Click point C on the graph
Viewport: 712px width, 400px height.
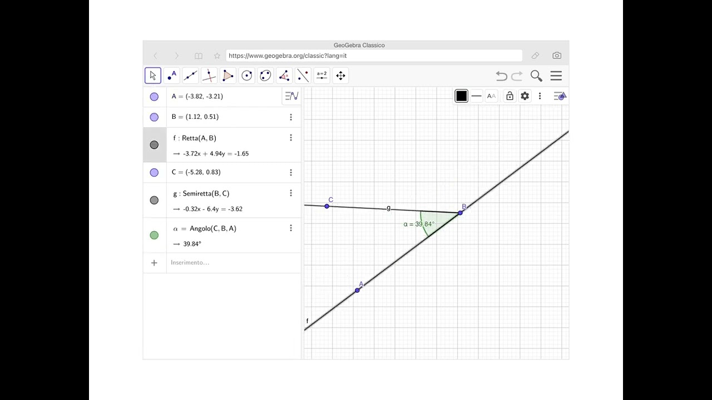(327, 206)
